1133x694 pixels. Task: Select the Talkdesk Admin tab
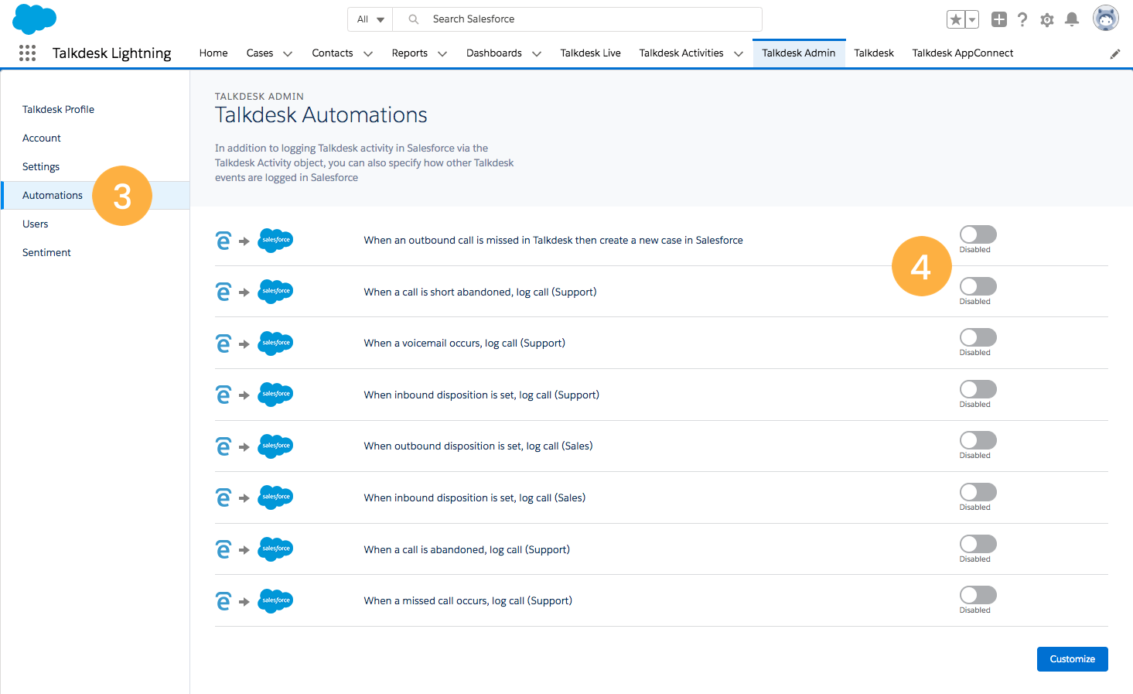[799, 53]
